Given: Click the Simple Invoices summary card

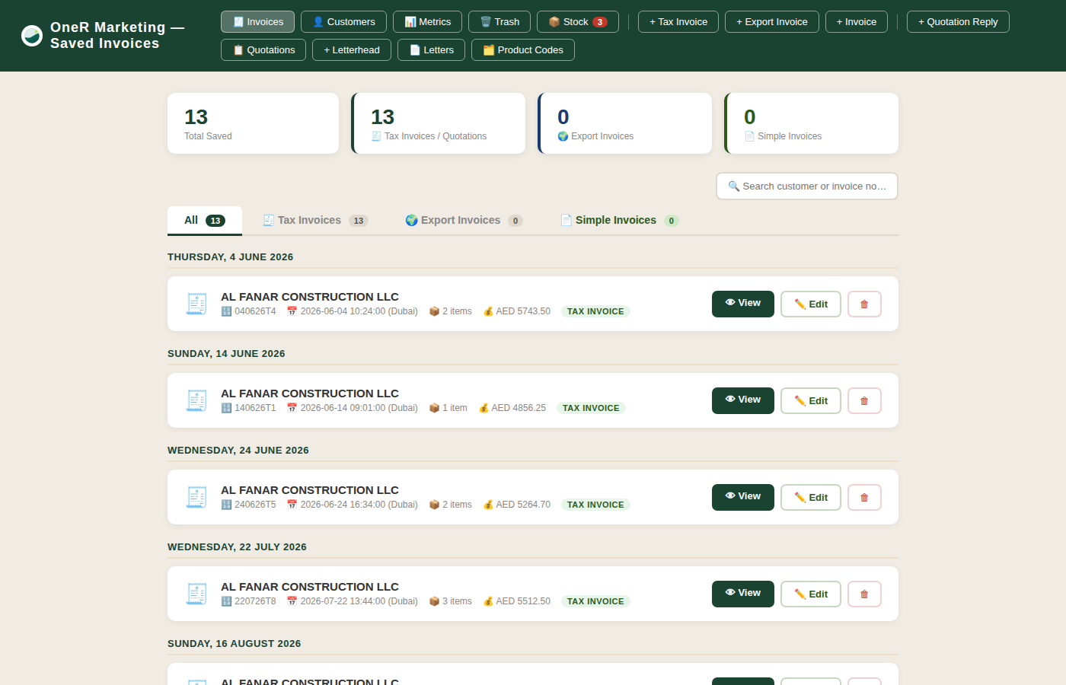Looking at the screenshot, I should coord(812,123).
